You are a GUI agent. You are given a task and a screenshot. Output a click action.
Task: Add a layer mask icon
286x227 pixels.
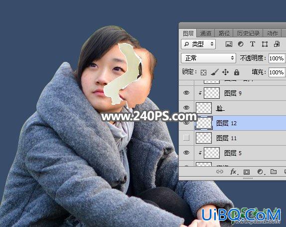247,172
